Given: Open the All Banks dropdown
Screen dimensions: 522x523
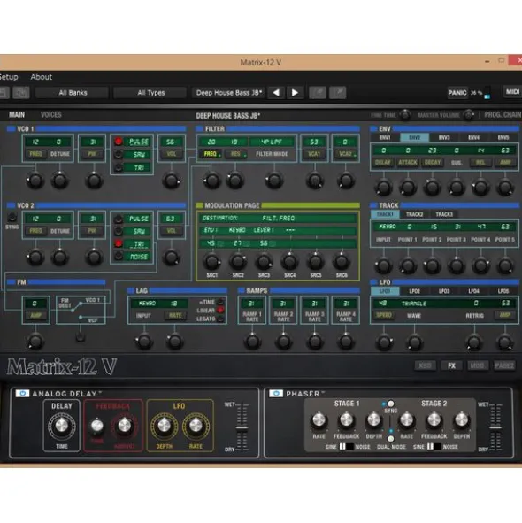Looking at the screenshot, I should [x=73, y=93].
